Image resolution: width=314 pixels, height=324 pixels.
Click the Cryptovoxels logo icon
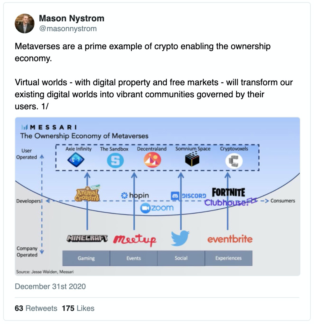tap(234, 161)
